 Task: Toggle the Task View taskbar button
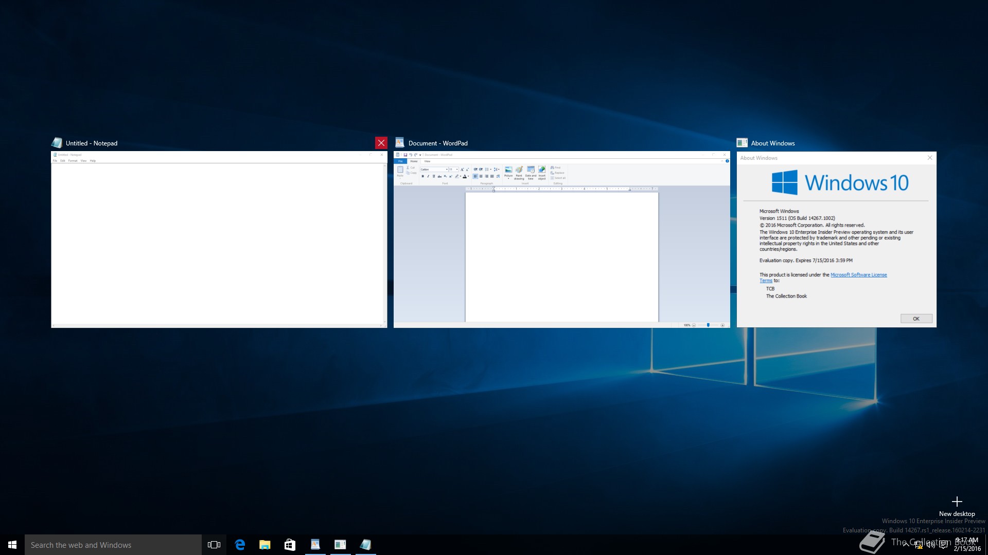coord(214,545)
